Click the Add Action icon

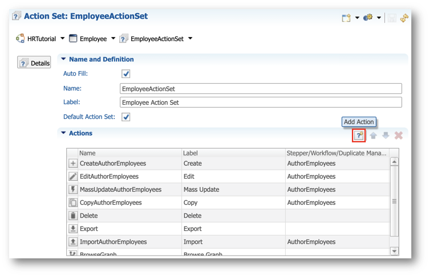359,135
